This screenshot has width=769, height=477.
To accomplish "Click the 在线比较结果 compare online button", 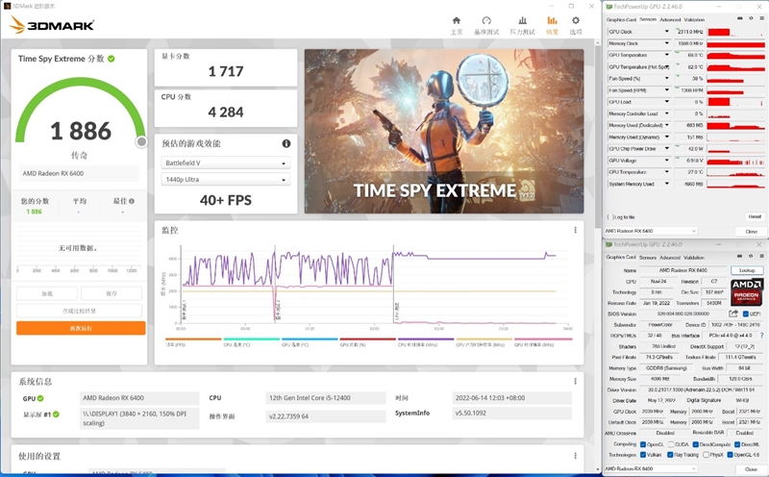I will point(80,311).
